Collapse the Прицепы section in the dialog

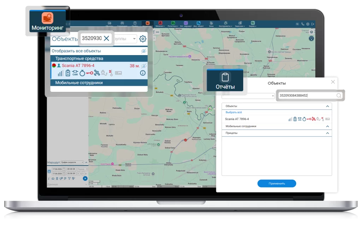tap(327, 133)
